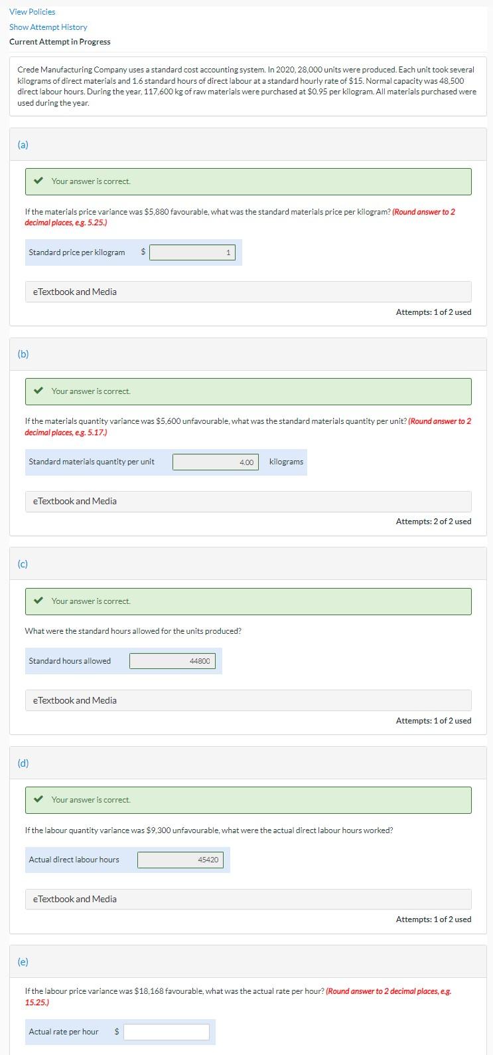This screenshot has width=493, height=1055.
Task: Click the section (b) heading
Action: pos(23,353)
